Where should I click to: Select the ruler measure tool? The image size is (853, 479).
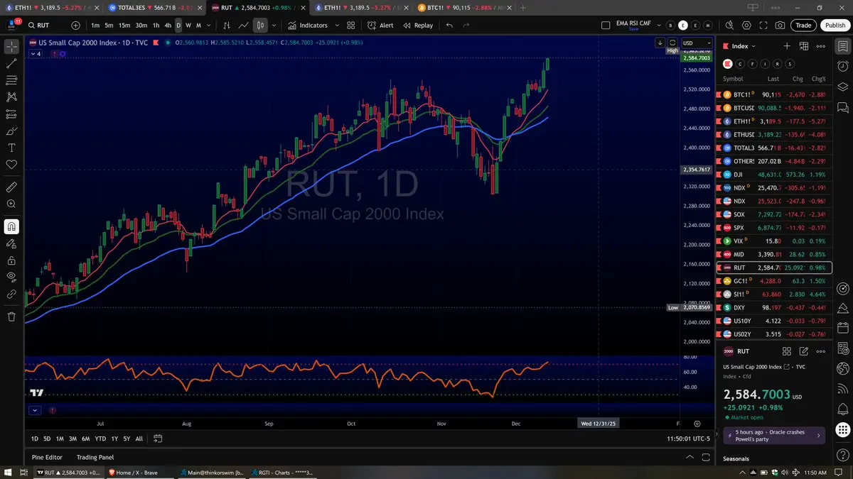(11, 187)
